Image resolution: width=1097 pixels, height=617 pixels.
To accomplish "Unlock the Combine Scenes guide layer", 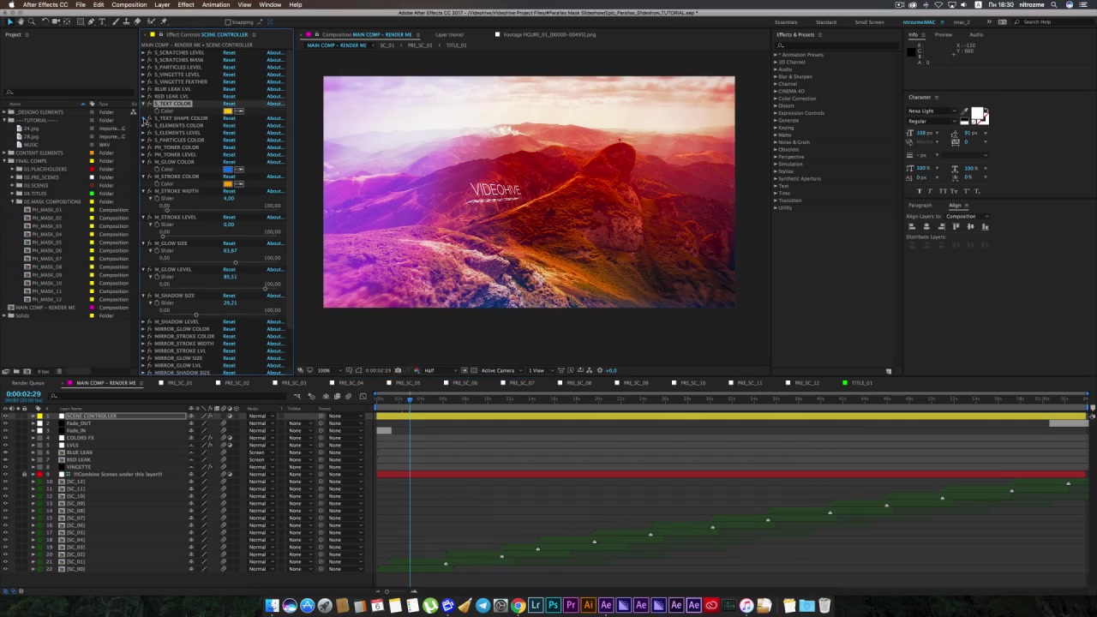I will [25, 474].
